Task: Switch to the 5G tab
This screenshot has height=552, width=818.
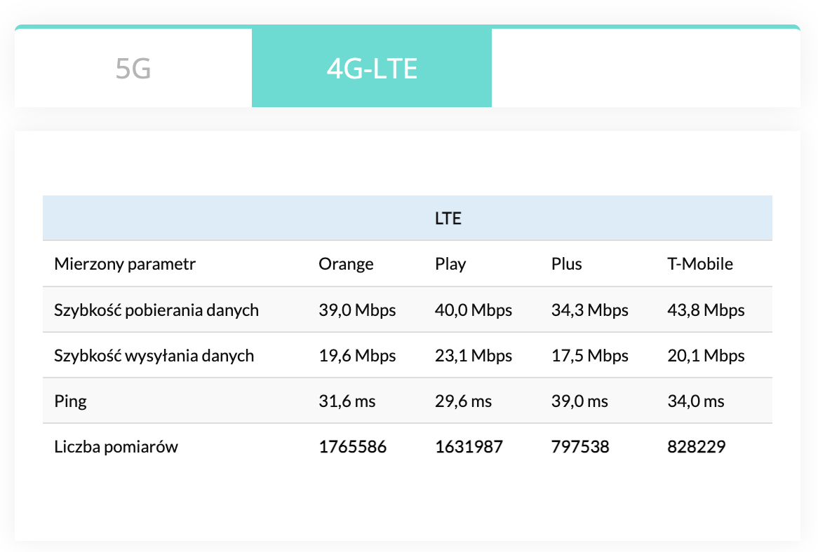Action: [x=133, y=69]
